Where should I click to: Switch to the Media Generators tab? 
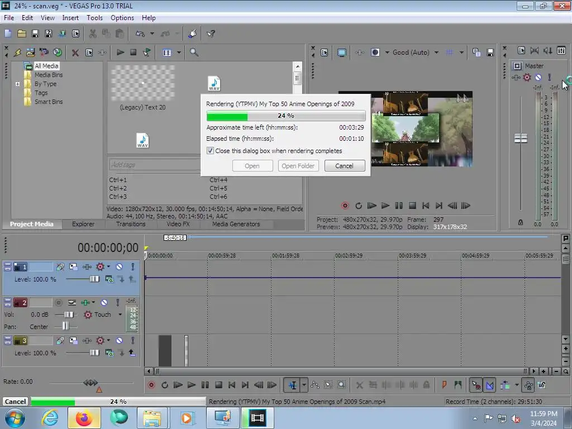[236, 224]
